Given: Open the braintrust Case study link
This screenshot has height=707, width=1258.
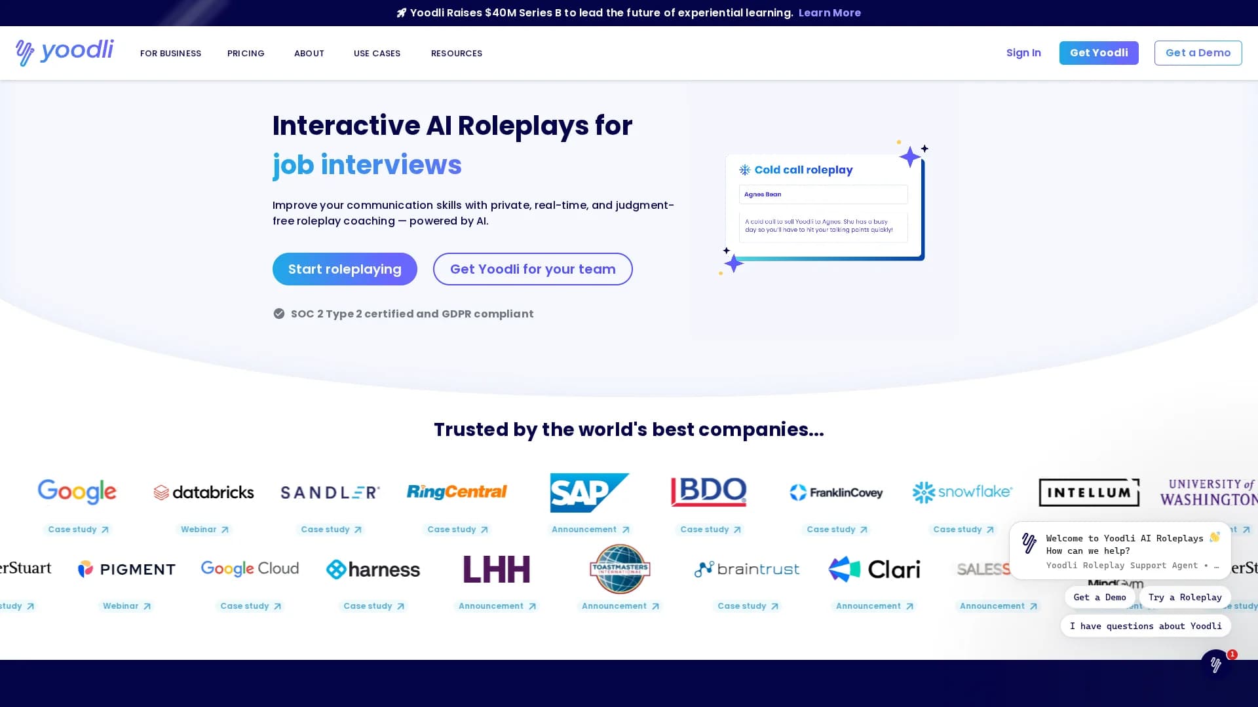Looking at the screenshot, I should point(748,606).
